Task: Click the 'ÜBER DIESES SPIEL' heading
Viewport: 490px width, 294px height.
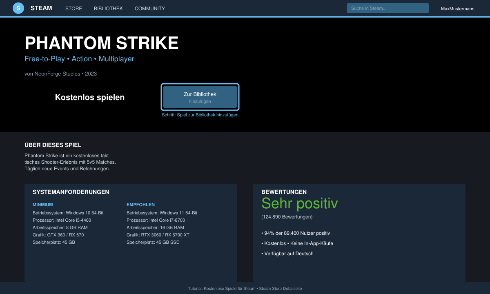Action: click(53, 145)
